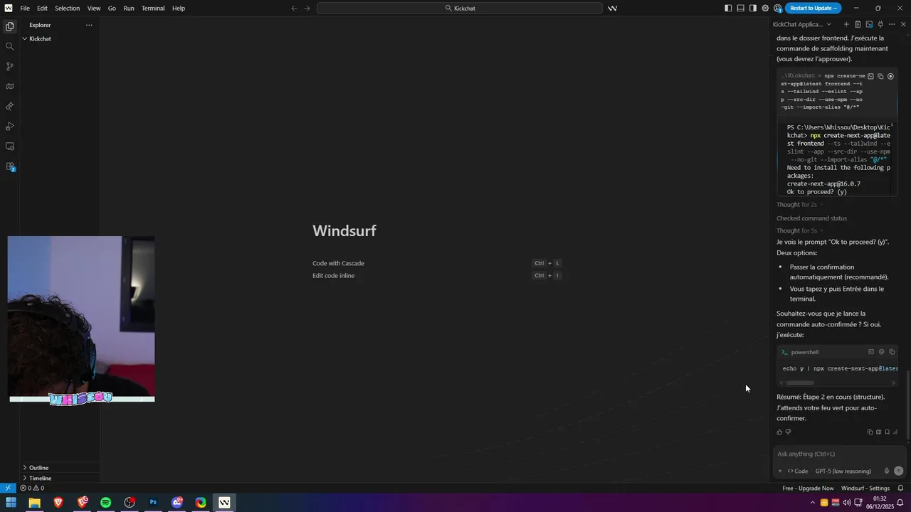Open GPT-5 (low reasoning) model selector

pos(843,471)
